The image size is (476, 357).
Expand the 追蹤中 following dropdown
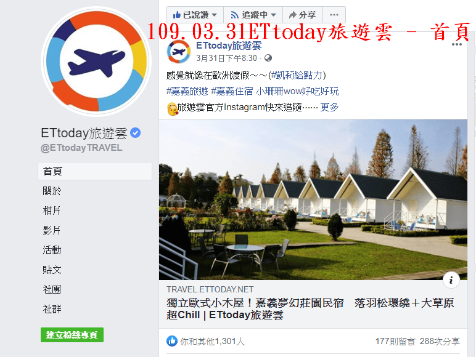[x=253, y=15]
